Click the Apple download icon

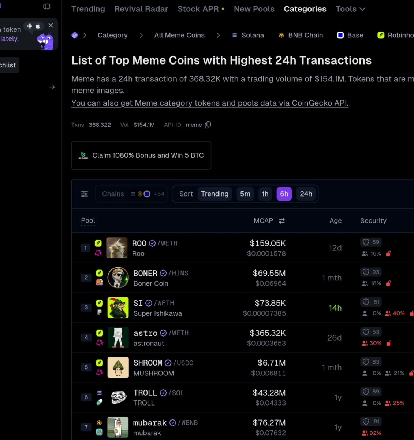[x=38, y=26]
